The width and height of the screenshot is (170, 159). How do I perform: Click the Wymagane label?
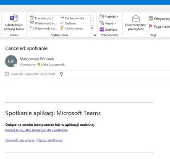tap(27, 64)
